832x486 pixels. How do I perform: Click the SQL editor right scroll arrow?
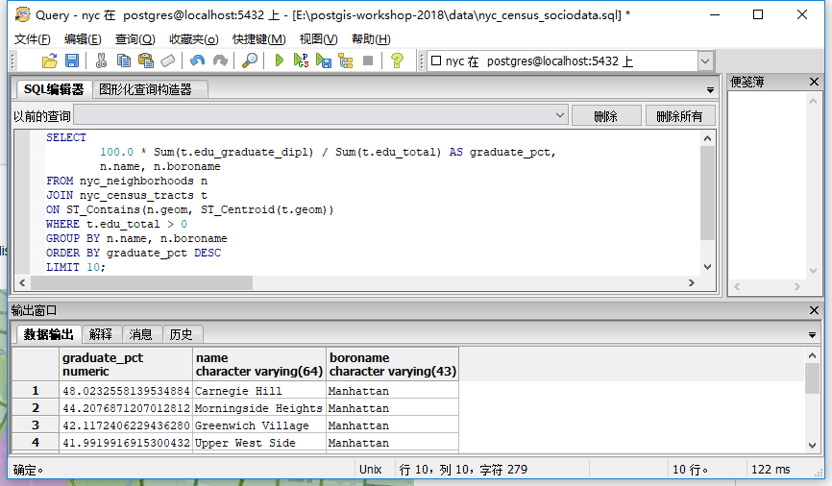(x=692, y=282)
